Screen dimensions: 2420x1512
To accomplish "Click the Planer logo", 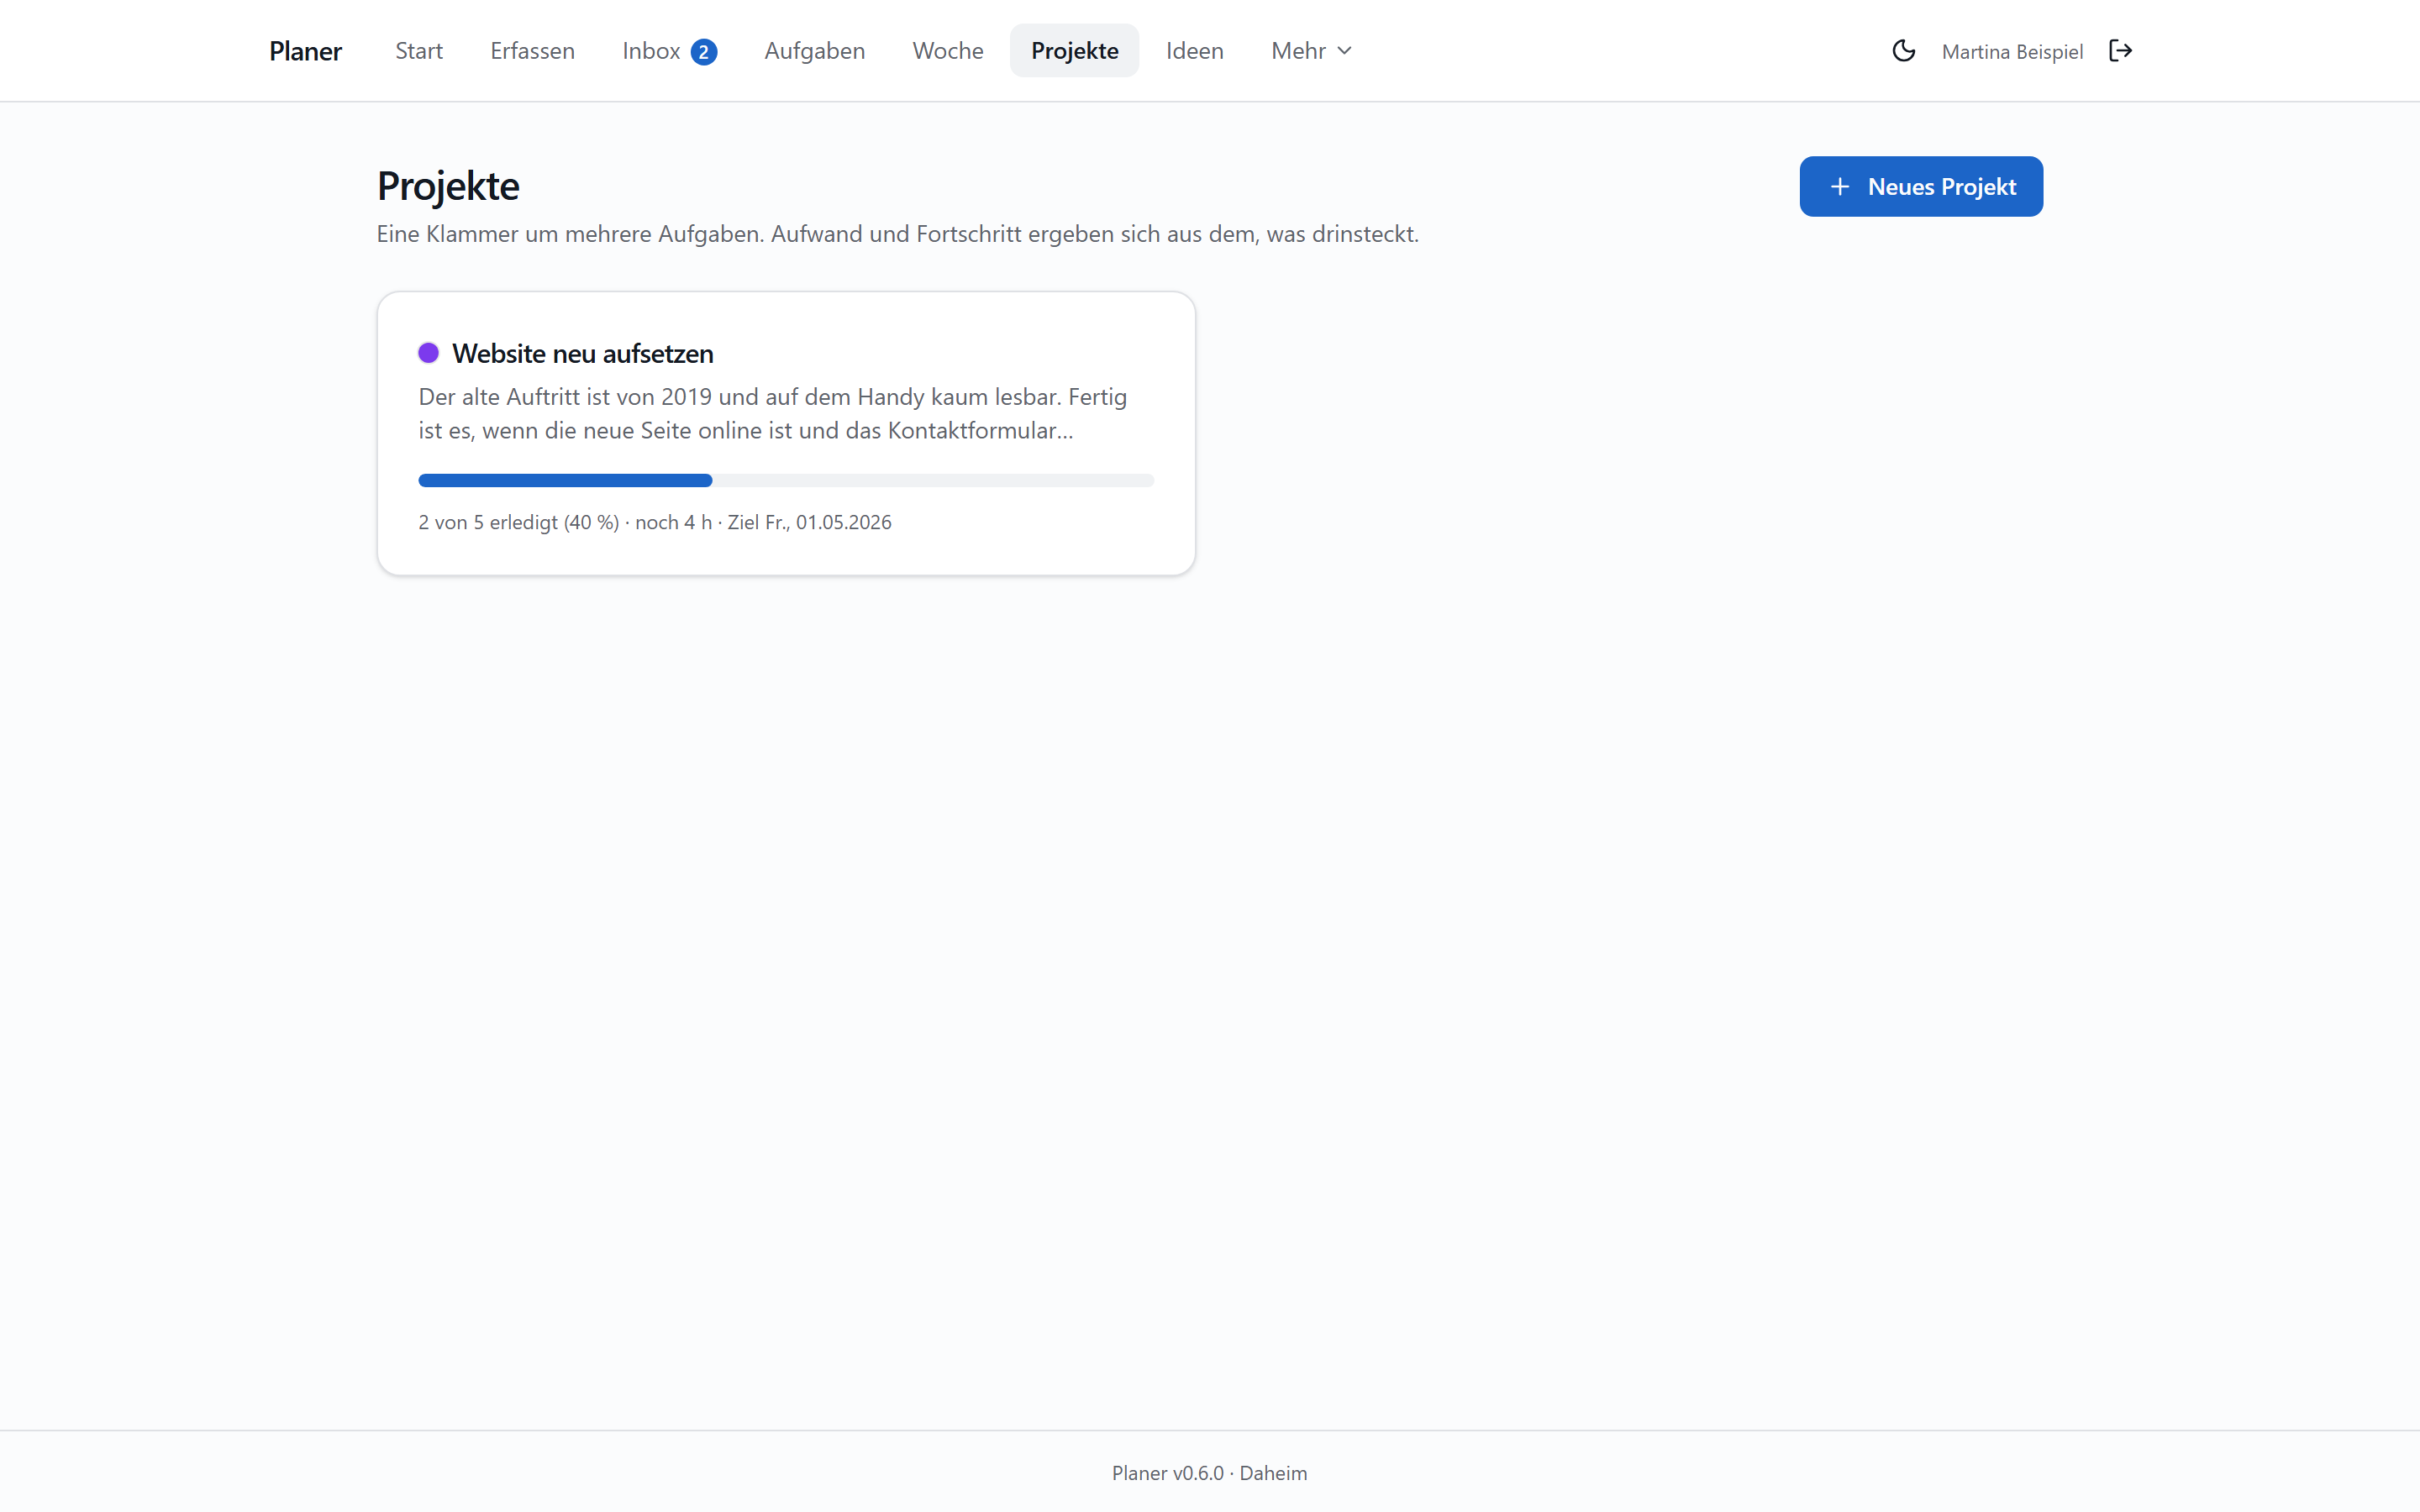I will (305, 51).
